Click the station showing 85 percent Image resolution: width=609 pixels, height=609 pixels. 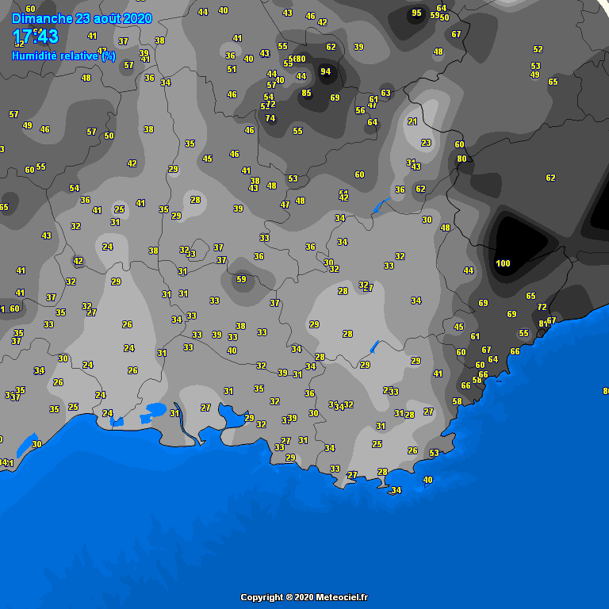[x=306, y=94]
